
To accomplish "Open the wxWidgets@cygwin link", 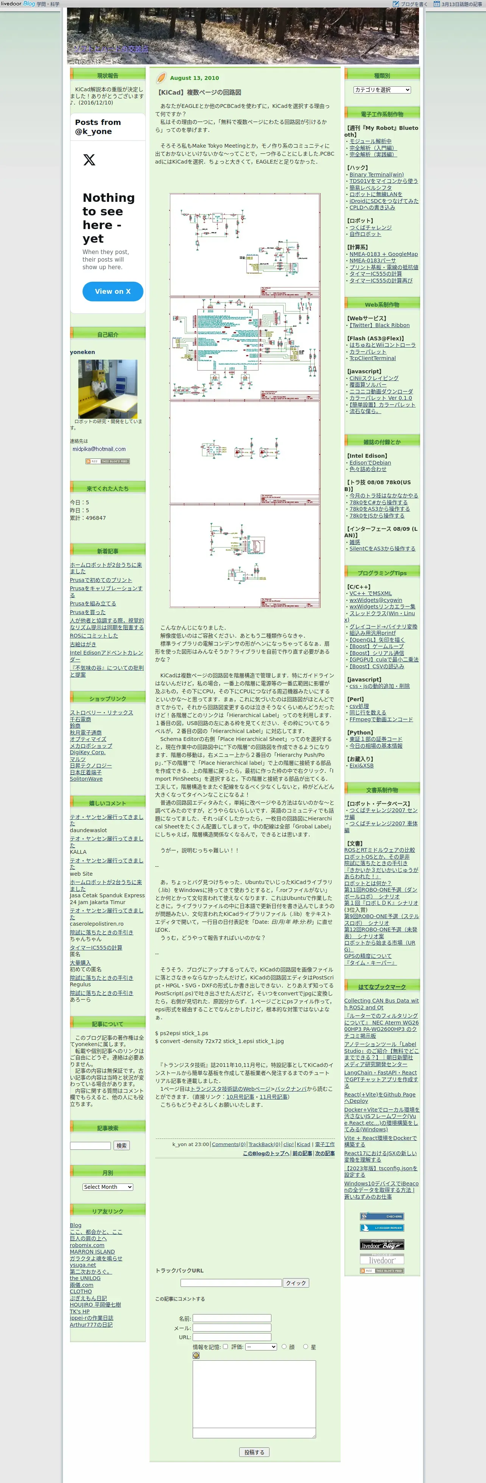I will click(376, 600).
